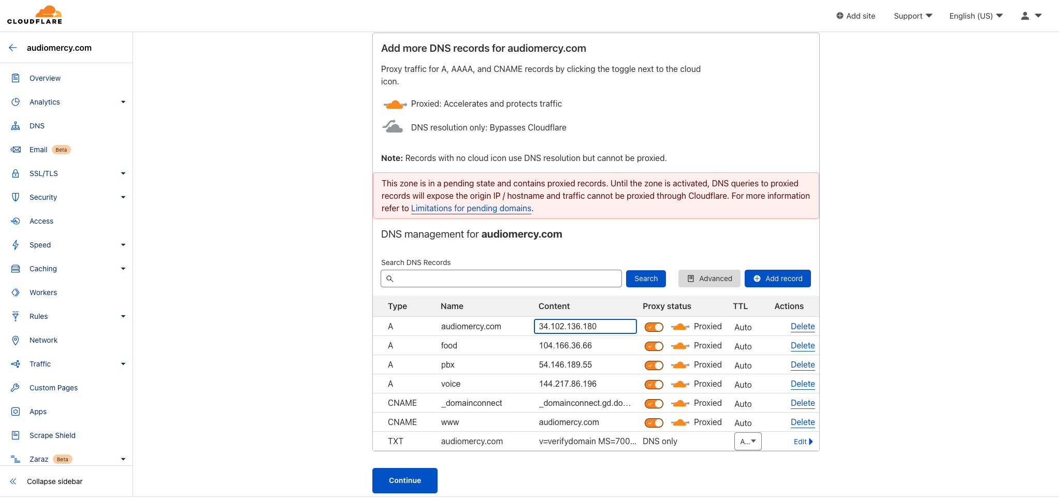This screenshot has height=498, width=1059.
Task: Click the Advanced button
Action: (709, 279)
